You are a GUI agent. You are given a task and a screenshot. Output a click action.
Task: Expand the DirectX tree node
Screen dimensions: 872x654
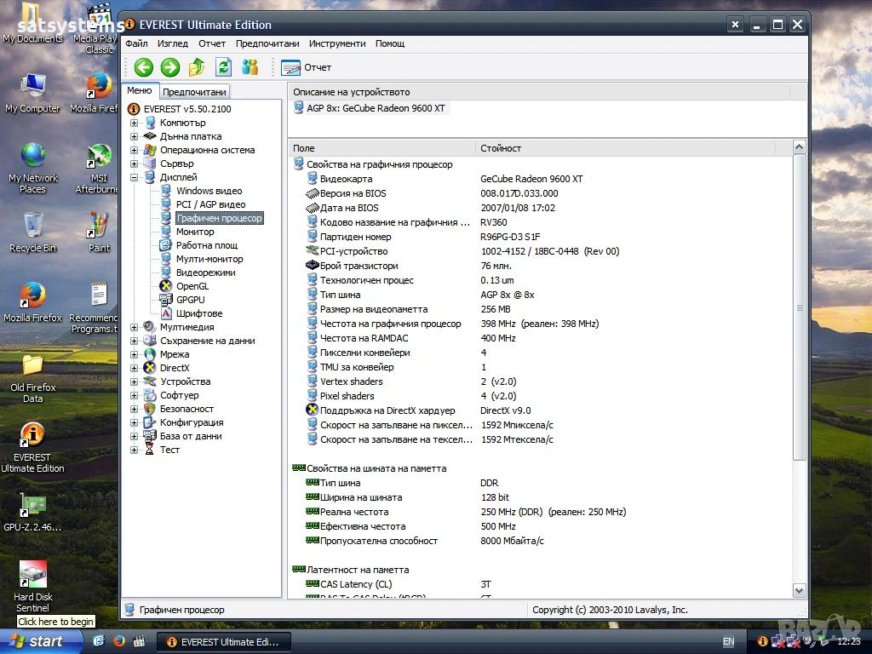coord(134,368)
